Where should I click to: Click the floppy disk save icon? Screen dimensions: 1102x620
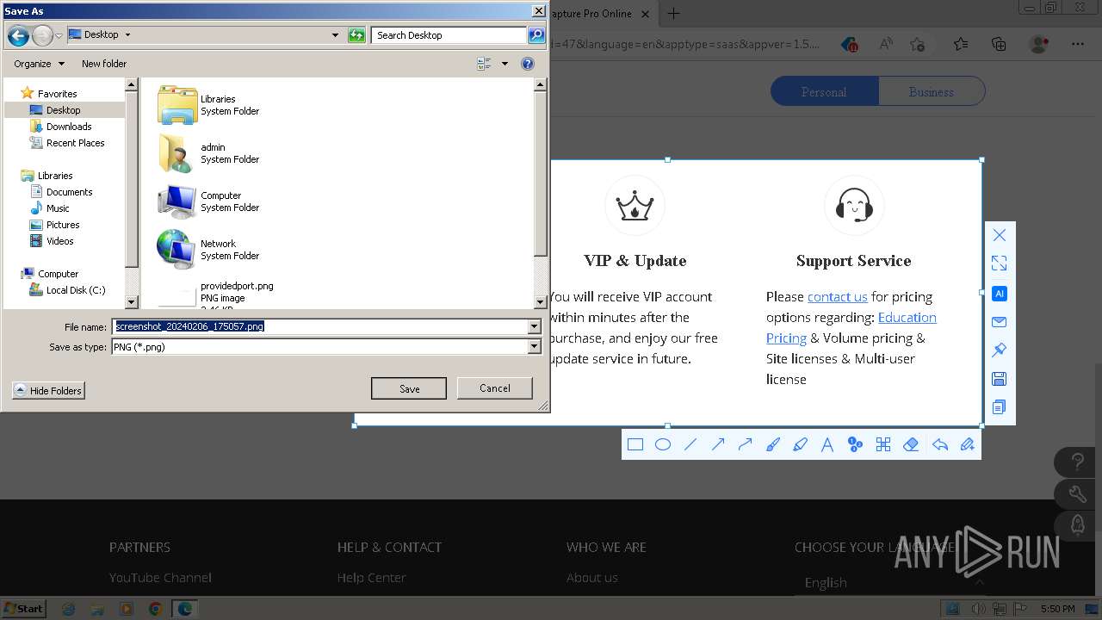pos(1000,379)
